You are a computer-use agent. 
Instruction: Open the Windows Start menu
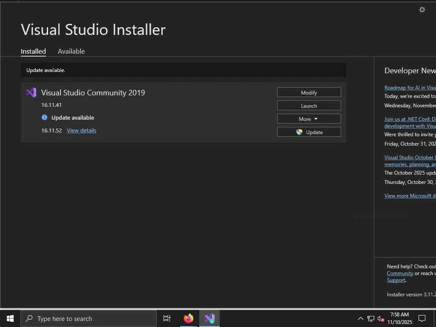(x=10, y=318)
